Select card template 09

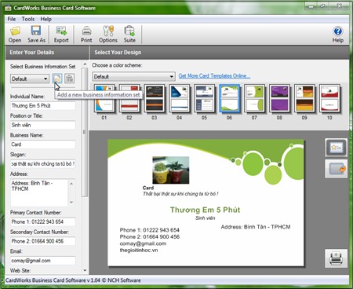coord(304,98)
